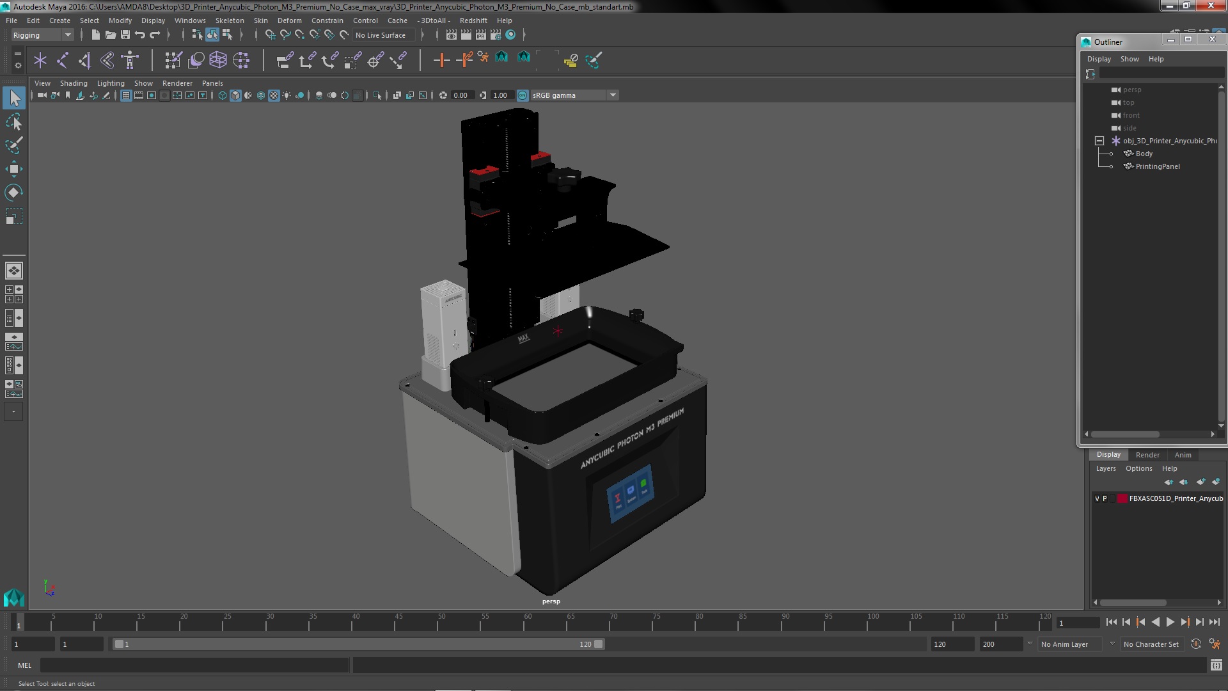Click the current frame input field
This screenshot has height=691, width=1228.
1078,623
